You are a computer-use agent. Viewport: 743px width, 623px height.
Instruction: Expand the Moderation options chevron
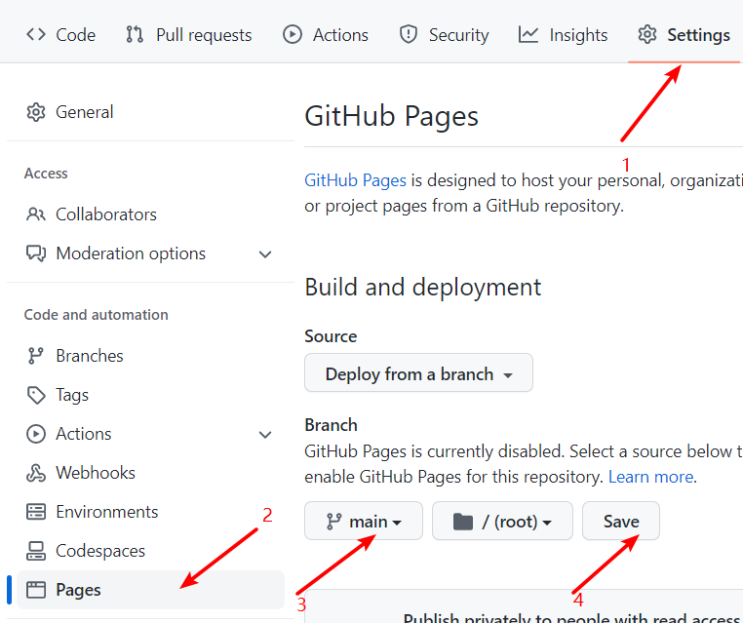click(265, 254)
